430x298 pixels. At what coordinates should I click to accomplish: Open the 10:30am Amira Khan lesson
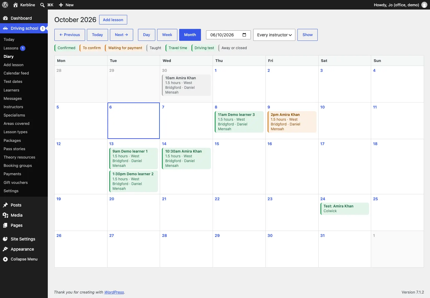(186, 159)
